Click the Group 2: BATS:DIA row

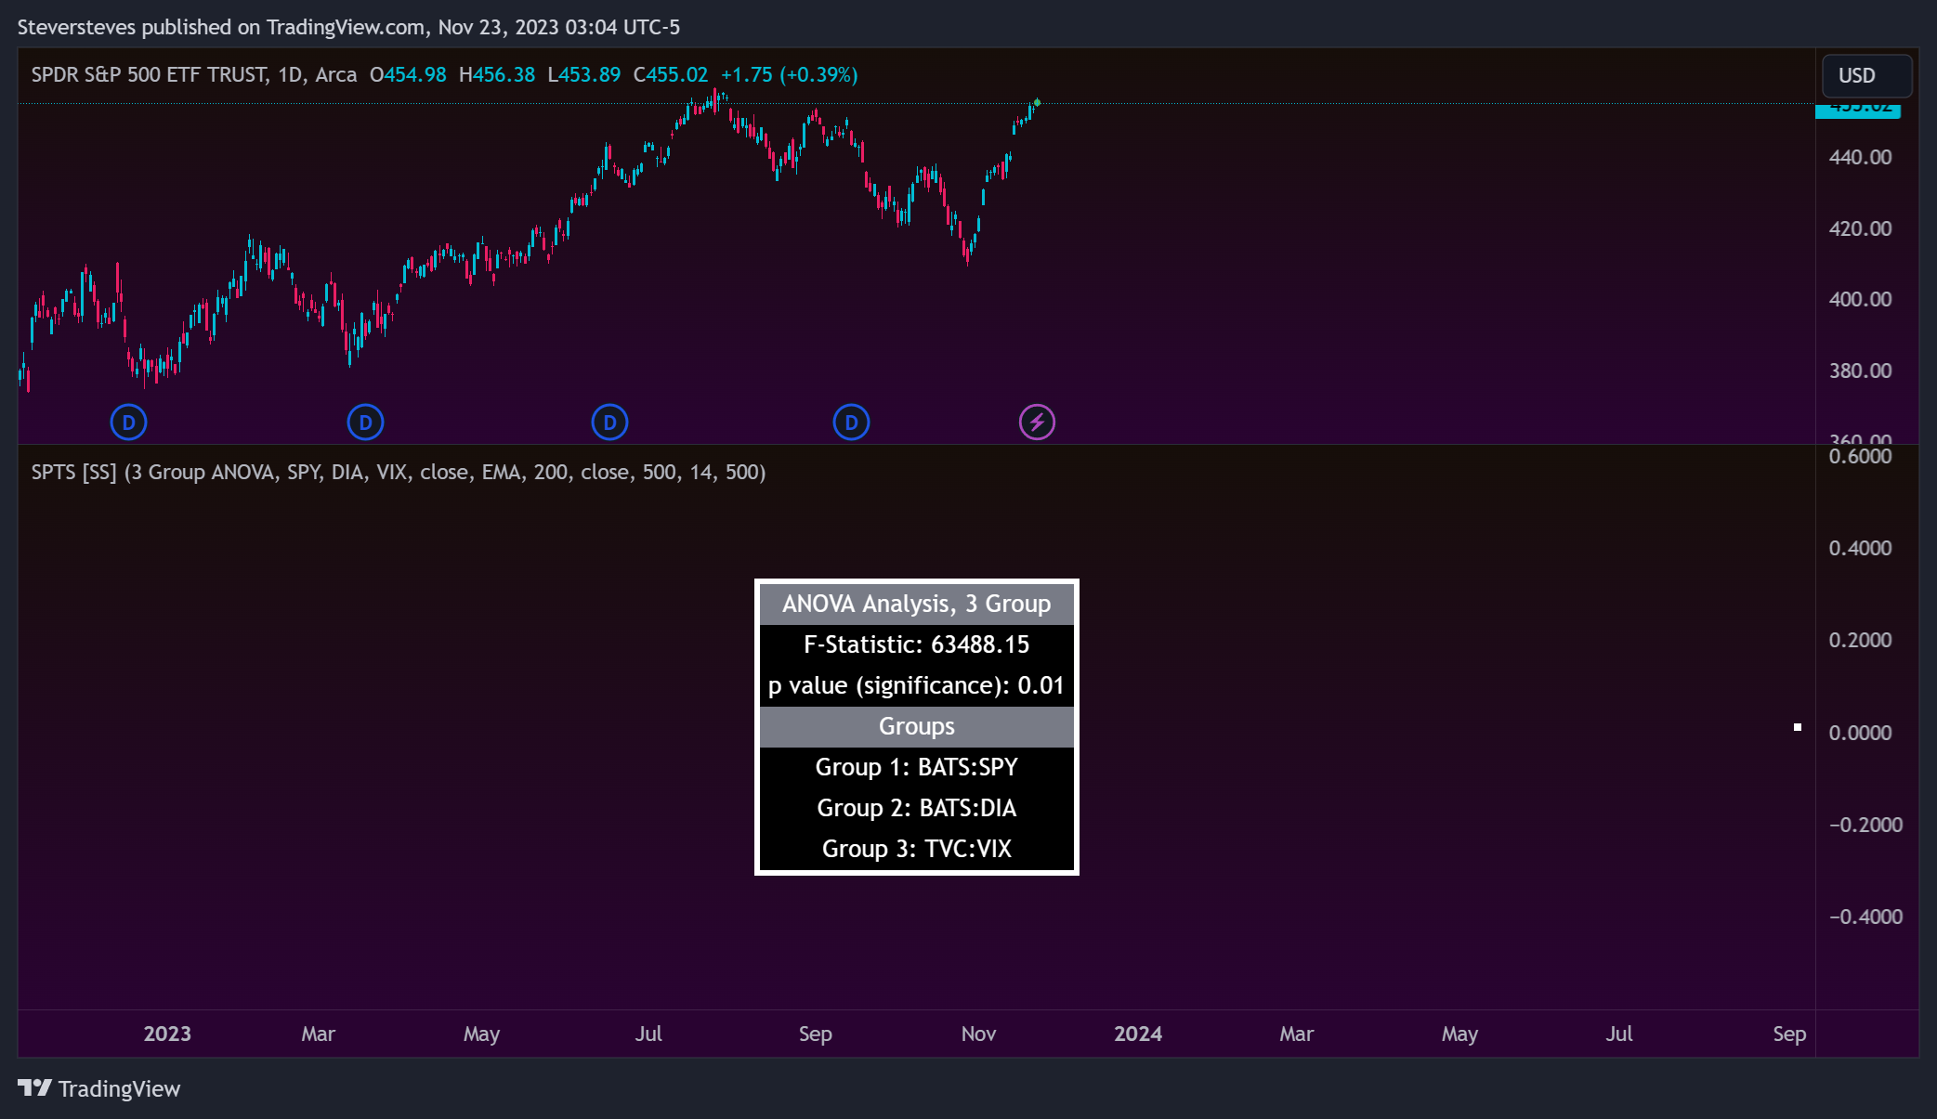pyautogui.click(x=916, y=808)
